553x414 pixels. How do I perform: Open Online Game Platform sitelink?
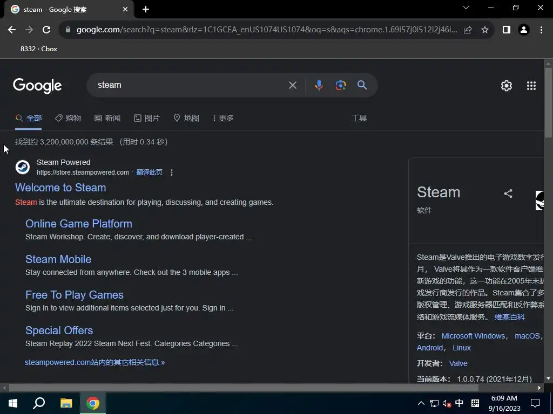[x=79, y=224]
